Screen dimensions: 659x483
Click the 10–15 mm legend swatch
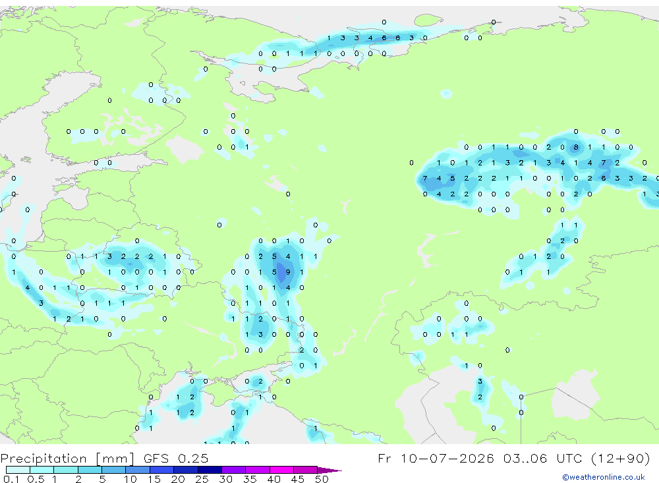coord(138,470)
